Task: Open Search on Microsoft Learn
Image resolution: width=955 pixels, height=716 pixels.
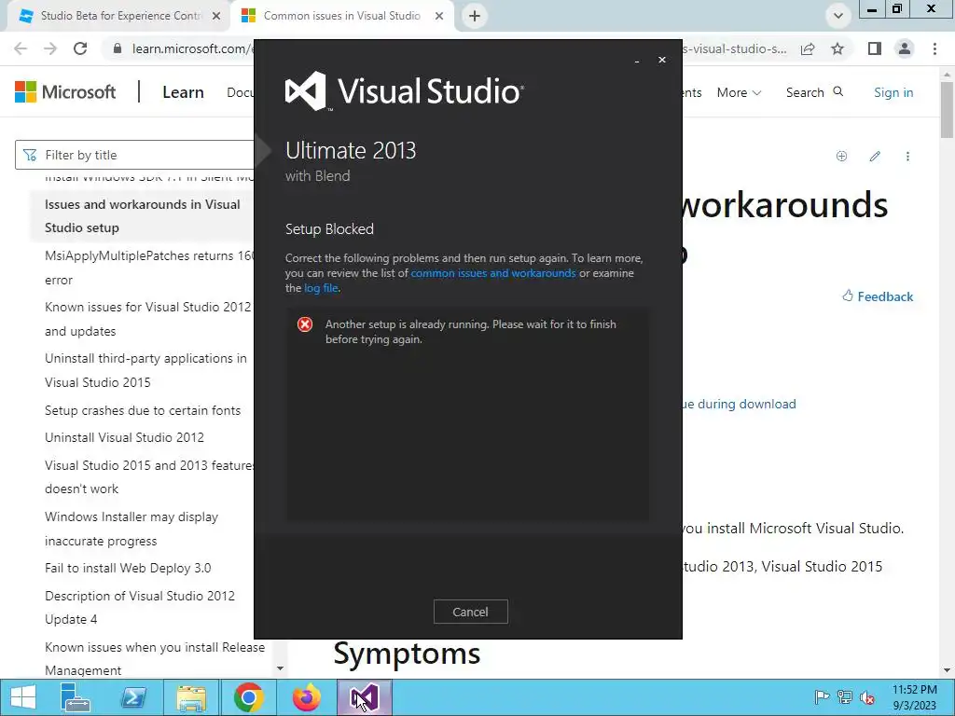Action: tap(815, 92)
